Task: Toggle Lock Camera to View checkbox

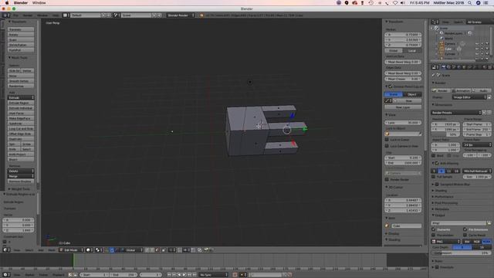Action: [x=387, y=146]
